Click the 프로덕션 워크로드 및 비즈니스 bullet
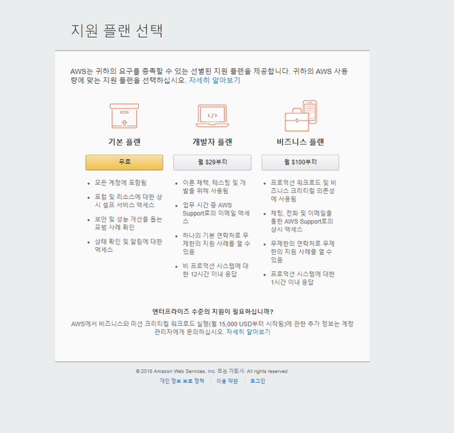 [x=304, y=191]
